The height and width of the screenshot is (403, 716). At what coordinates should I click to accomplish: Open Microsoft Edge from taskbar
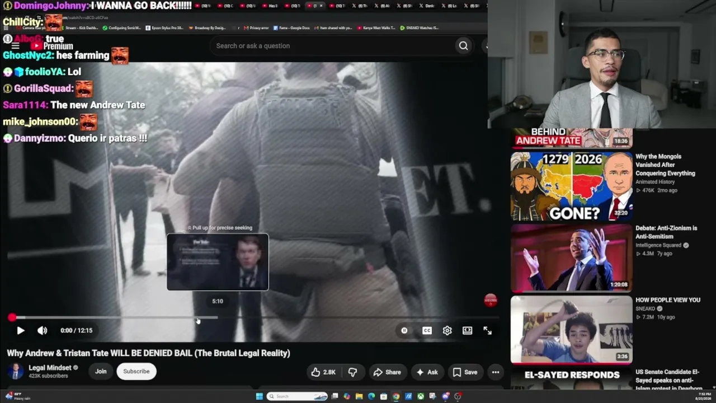[371, 396]
